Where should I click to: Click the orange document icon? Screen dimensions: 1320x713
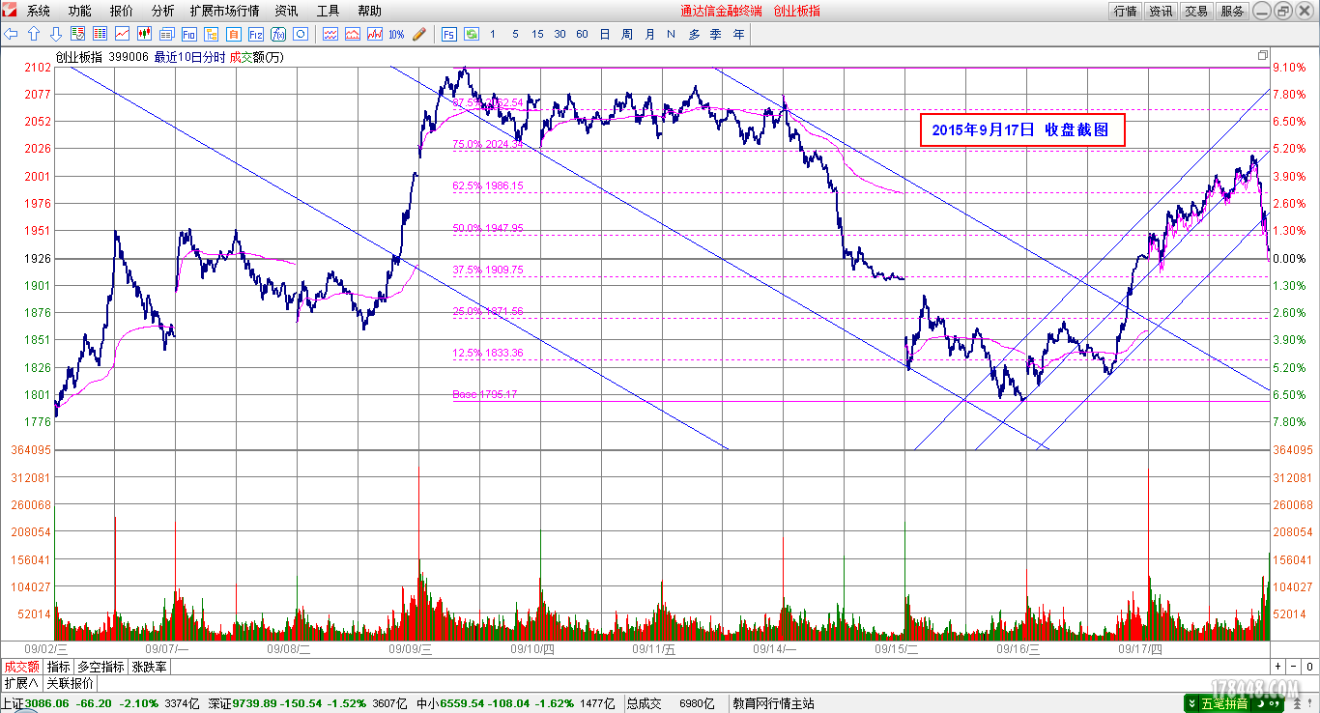click(x=233, y=34)
